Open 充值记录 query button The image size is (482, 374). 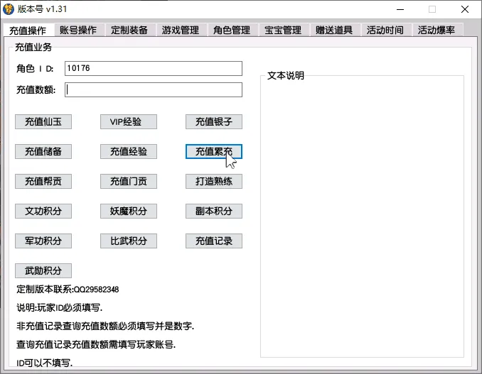(x=214, y=241)
